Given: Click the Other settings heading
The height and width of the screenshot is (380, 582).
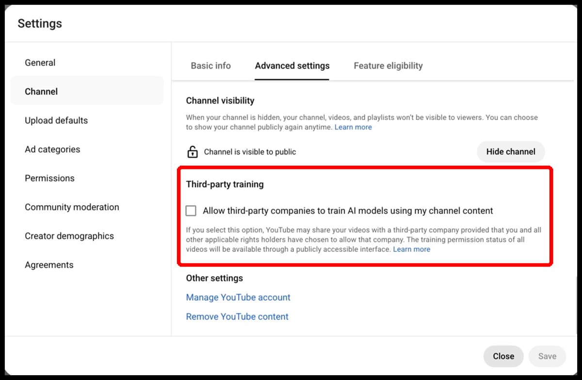Looking at the screenshot, I should tap(214, 279).
